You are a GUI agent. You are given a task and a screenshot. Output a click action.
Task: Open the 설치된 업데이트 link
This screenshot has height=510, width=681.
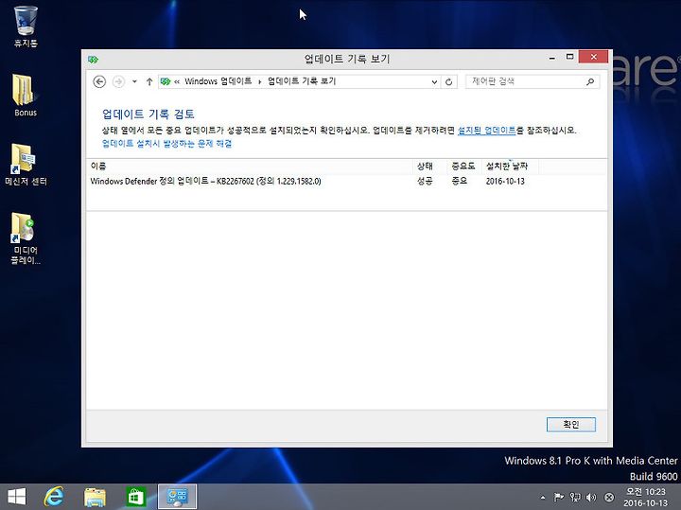[x=486, y=131]
